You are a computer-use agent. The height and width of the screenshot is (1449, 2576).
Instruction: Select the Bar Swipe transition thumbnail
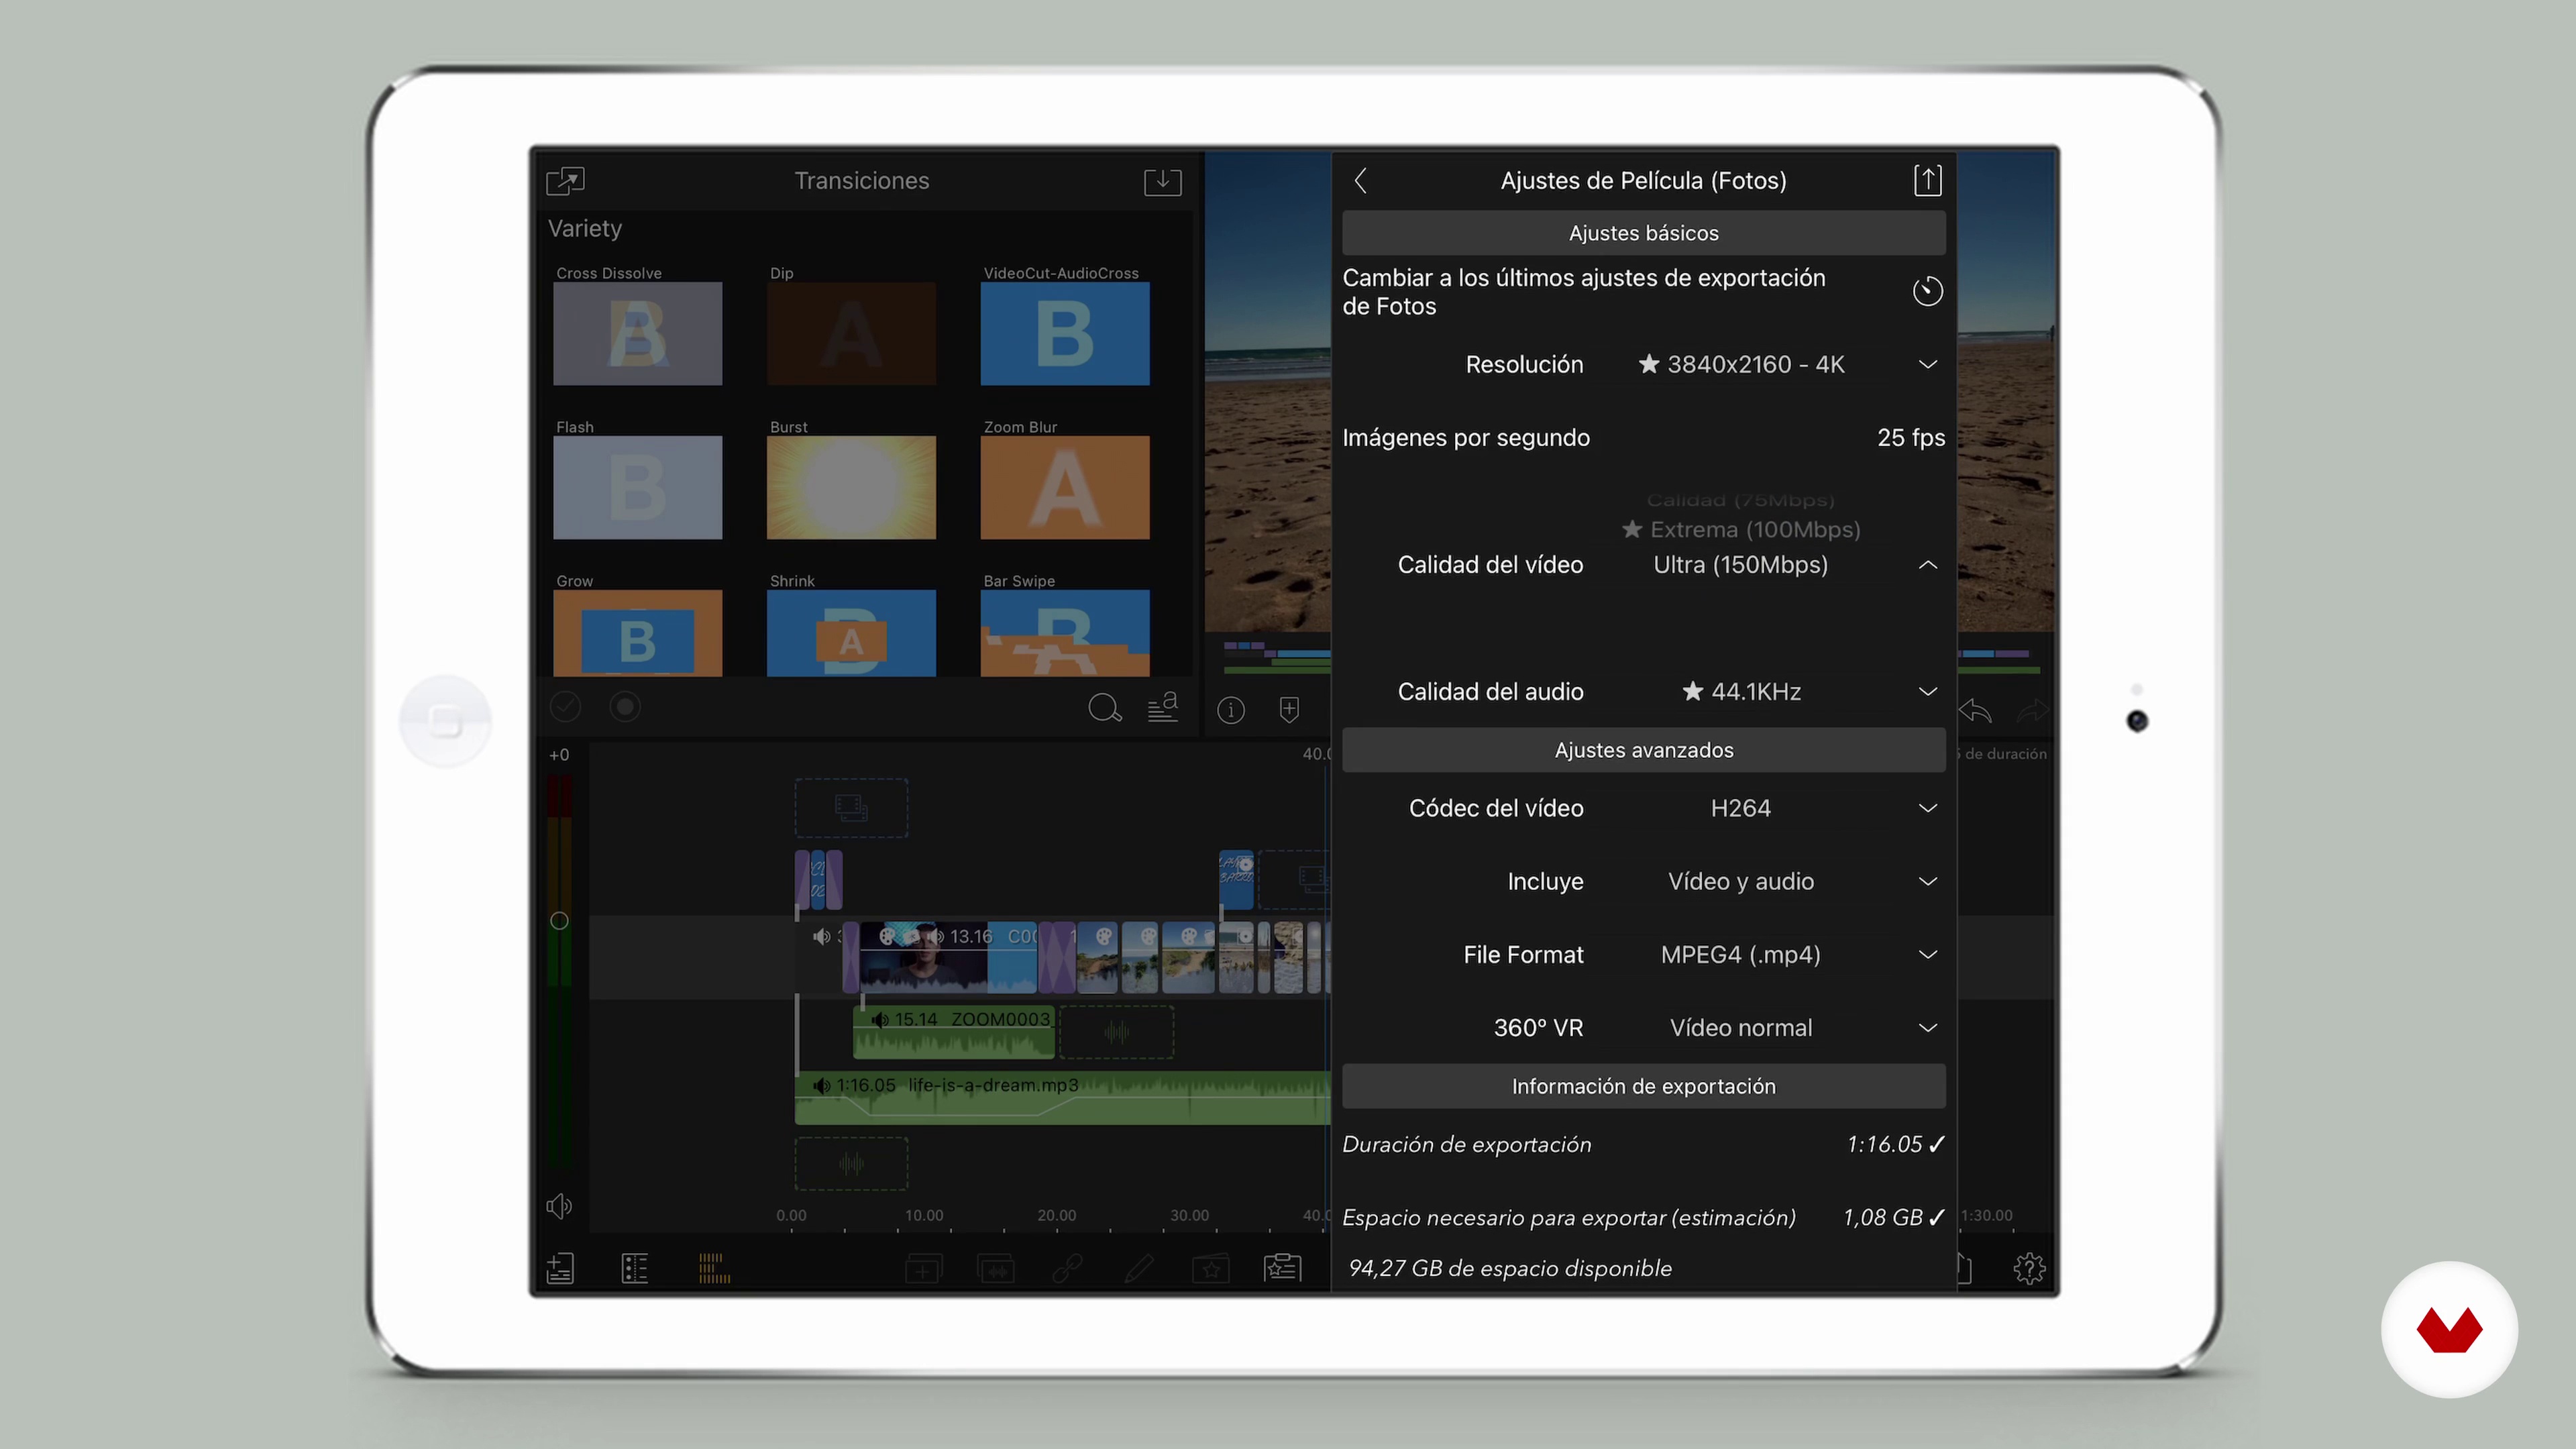click(1064, 633)
